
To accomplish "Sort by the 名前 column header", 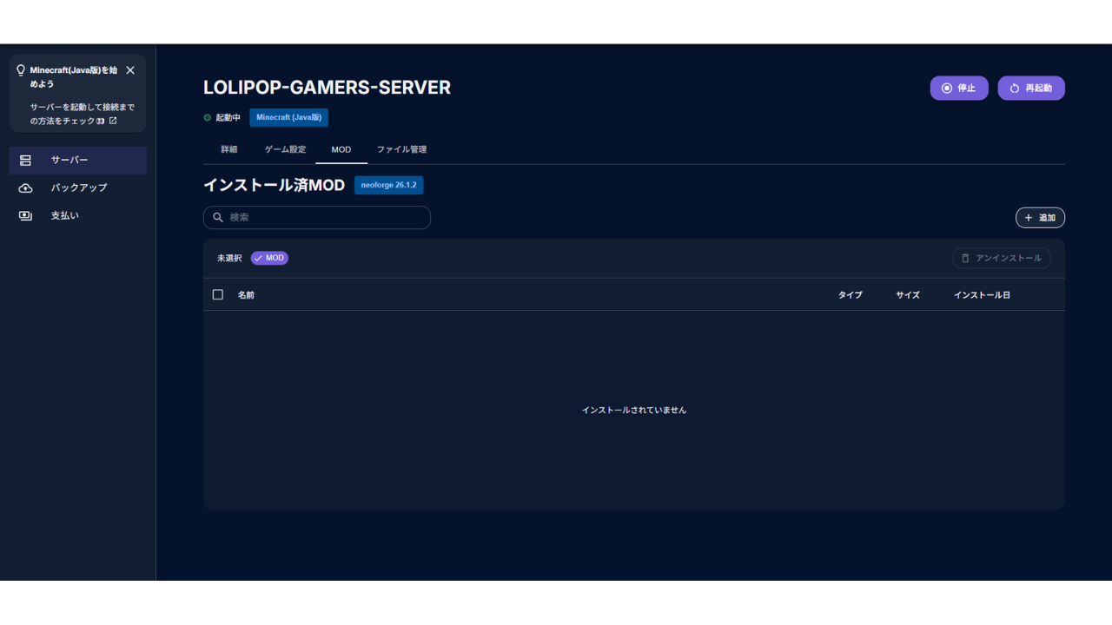I will coord(246,295).
